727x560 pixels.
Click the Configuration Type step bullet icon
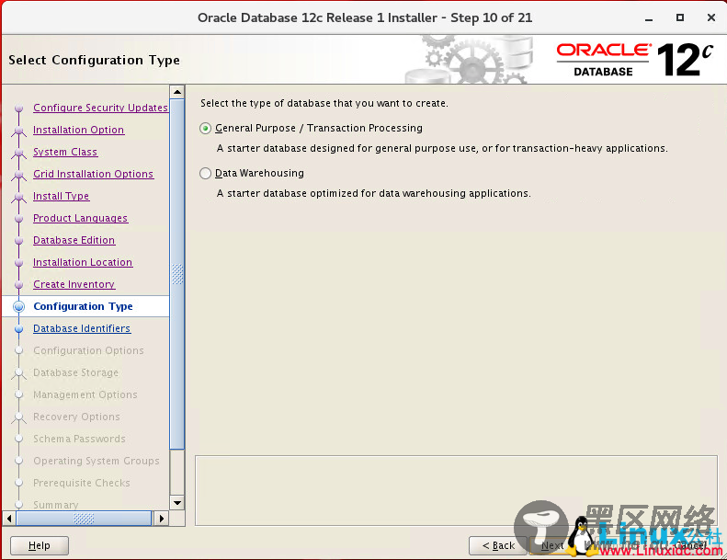(18, 307)
